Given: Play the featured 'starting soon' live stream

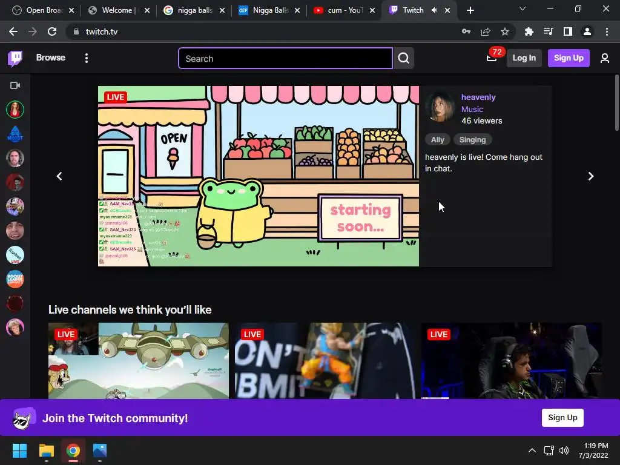Looking at the screenshot, I should pyautogui.click(x=258, y=176).
